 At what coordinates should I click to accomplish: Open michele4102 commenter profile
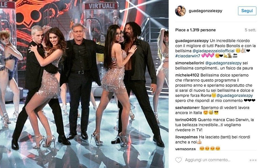coord(187,75)
